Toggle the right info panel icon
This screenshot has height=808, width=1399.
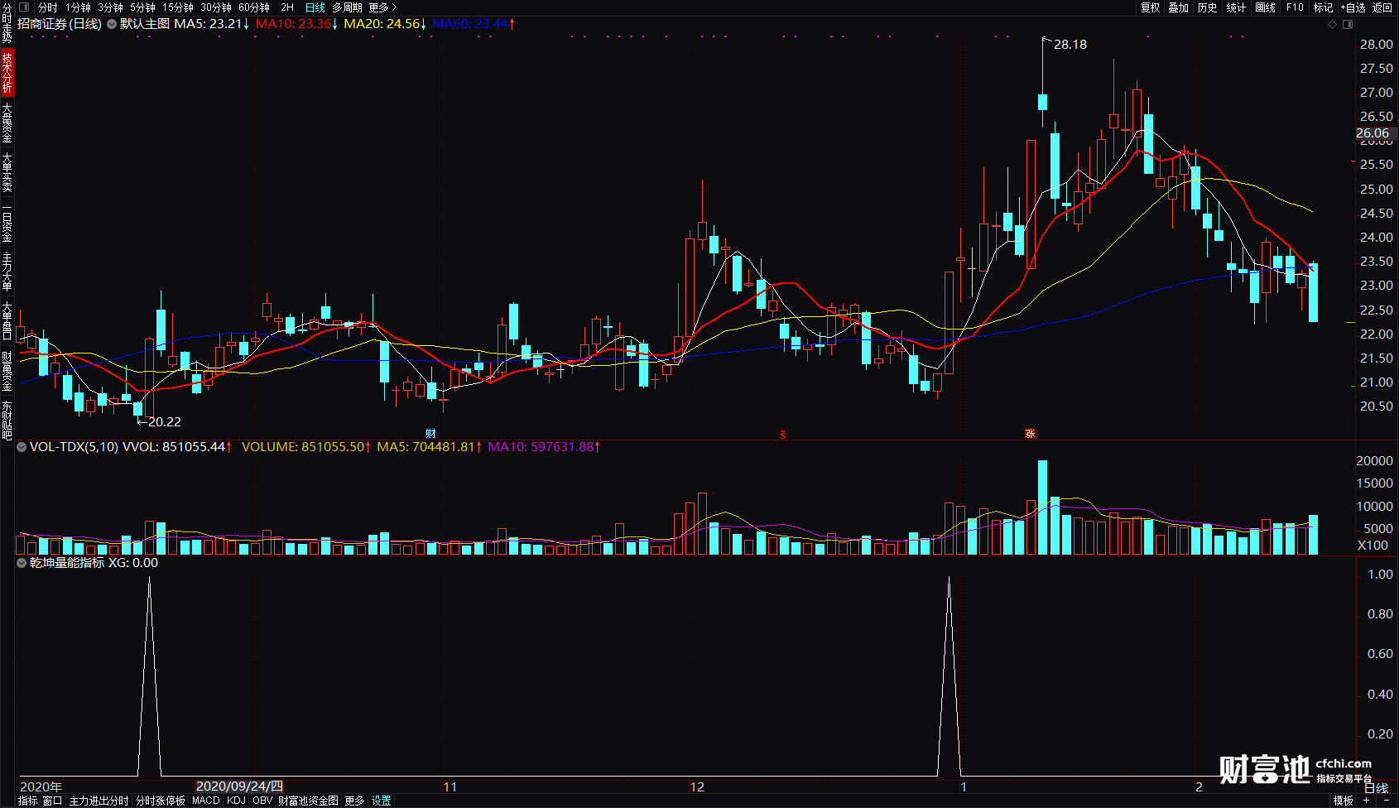[1349, 25]
